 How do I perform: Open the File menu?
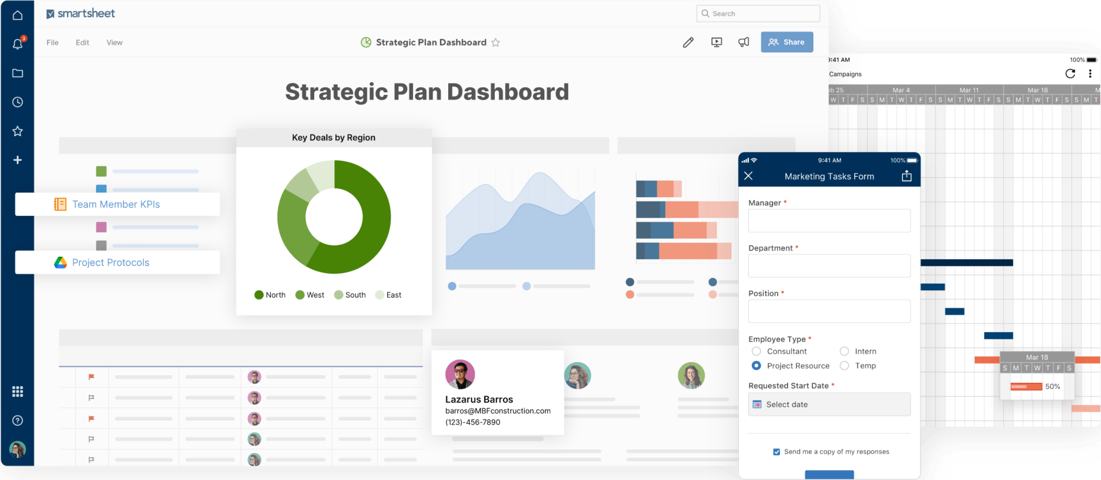(52, 43)
